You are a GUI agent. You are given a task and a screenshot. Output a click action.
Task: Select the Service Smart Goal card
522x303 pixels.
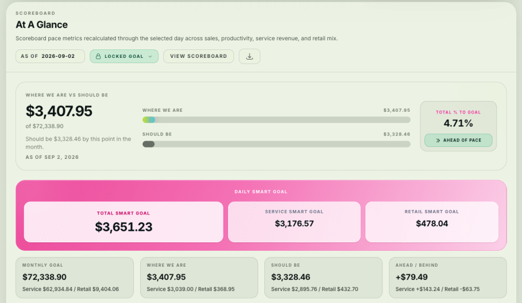294,222
